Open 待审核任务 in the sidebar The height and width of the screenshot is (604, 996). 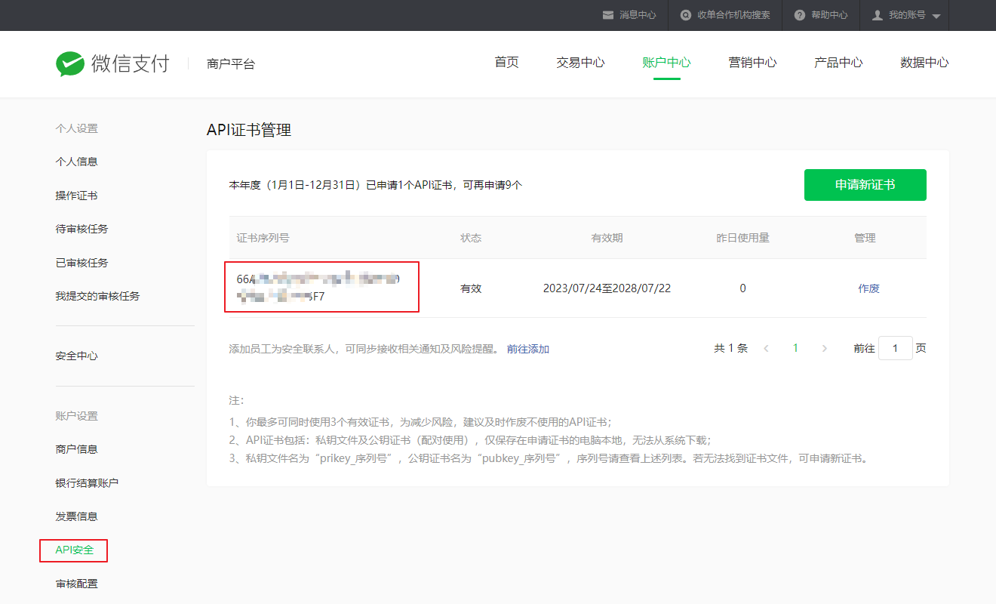81,229
